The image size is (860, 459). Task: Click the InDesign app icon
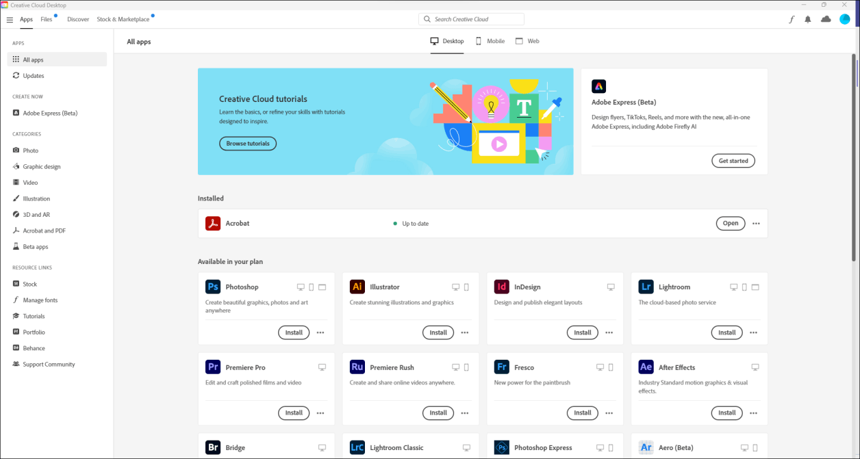(x=501, y=287)
